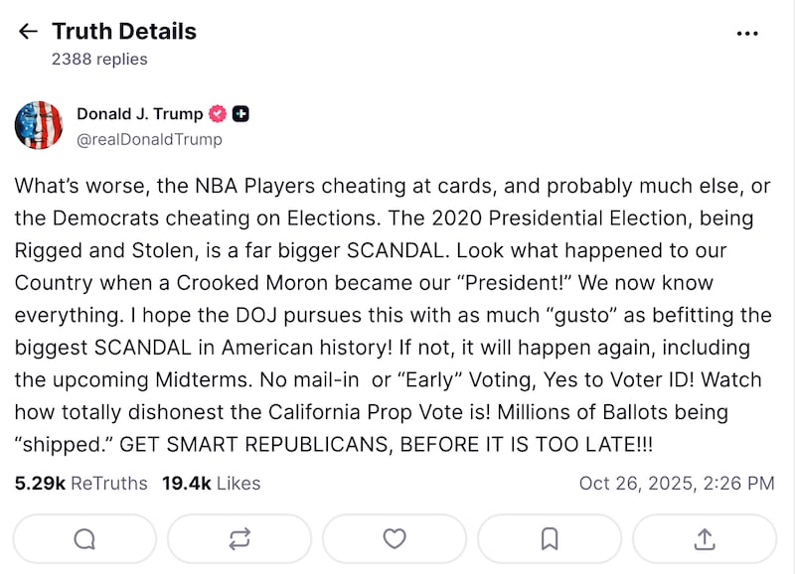The width and height of the screenshot is (795, 574).
Task: Share the post via upload icon
Action: click(705, 538)
